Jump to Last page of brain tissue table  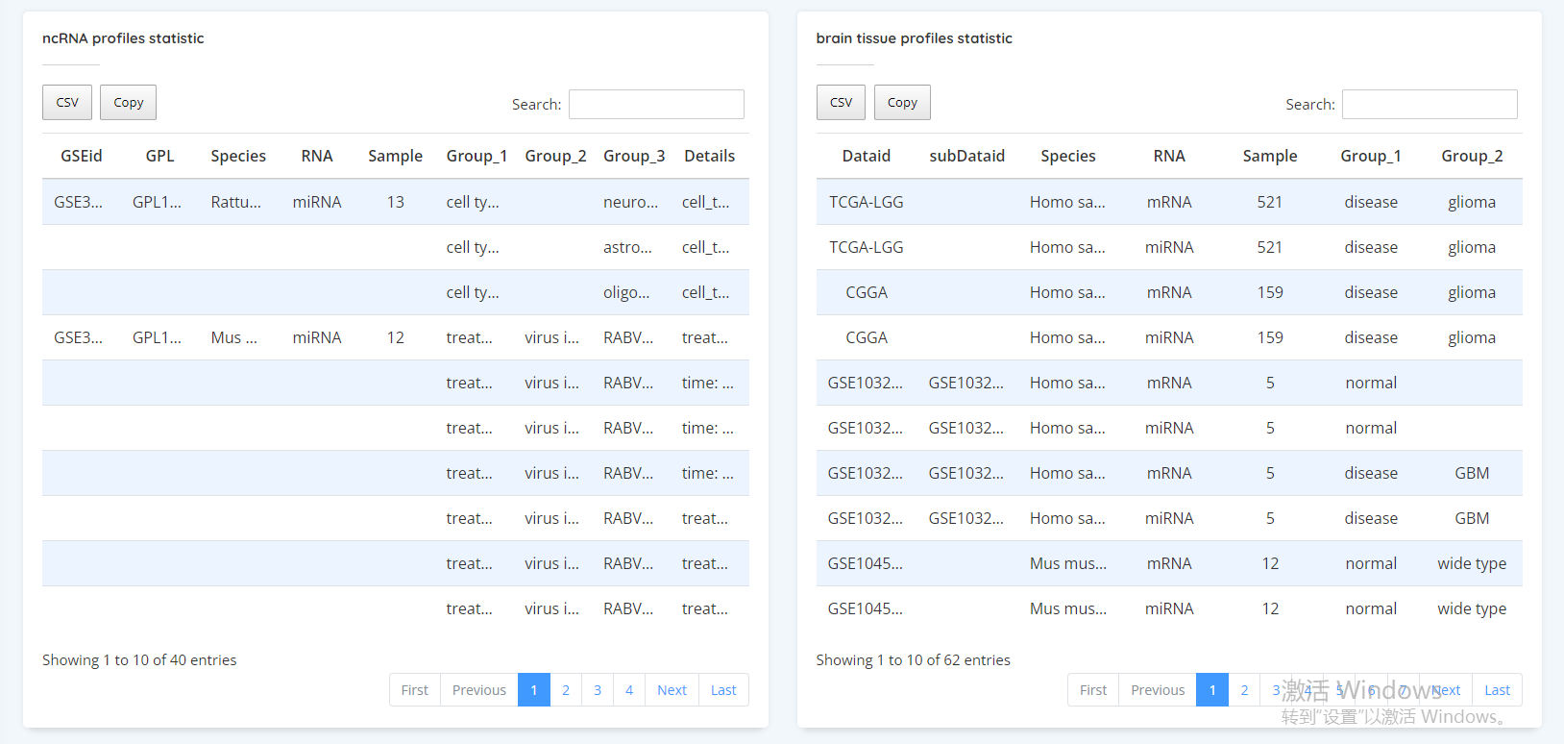click(1497, 690)
